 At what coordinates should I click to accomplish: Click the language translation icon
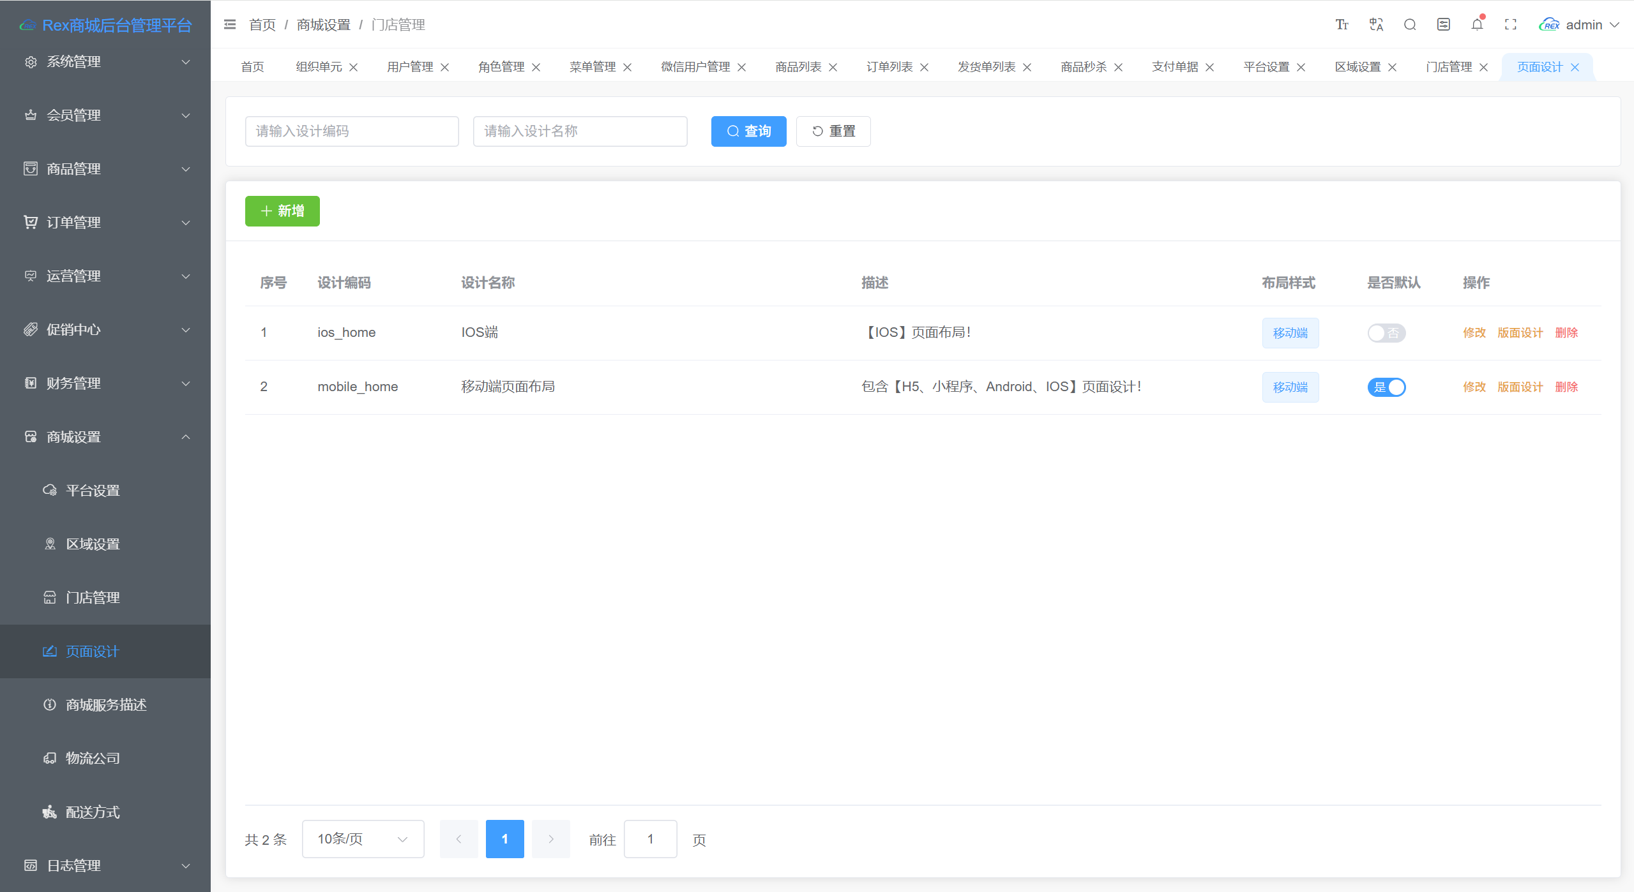coord(1376,24)
